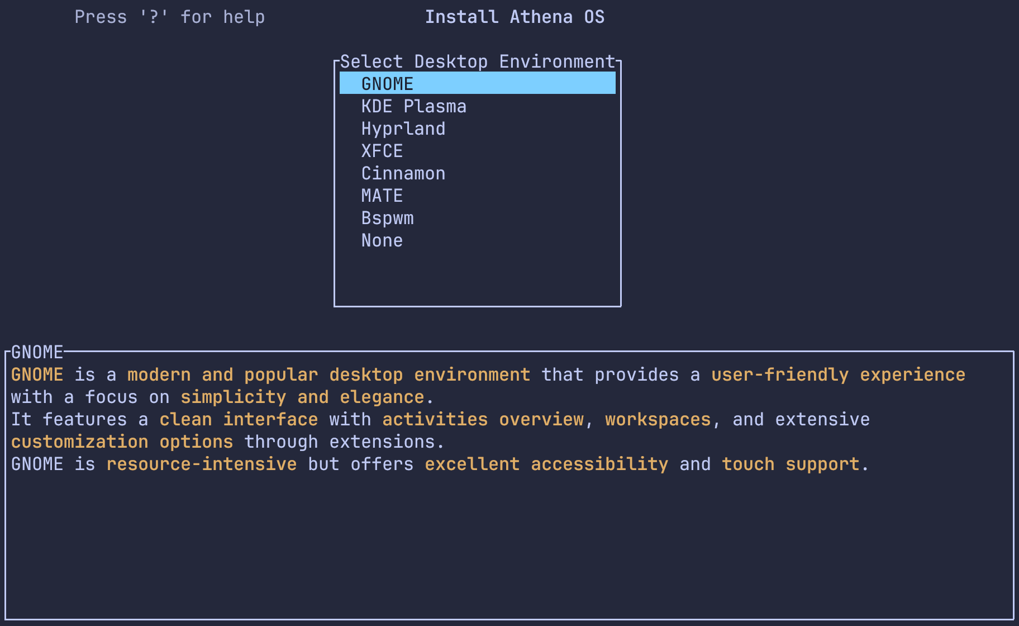Screen dimensions: 1019x626
Task: Click the GNOME description panel header
Action: (x=37, y=352)
